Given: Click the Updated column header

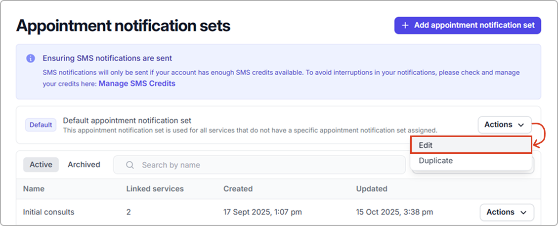Looking at the screenshot, I should click(x=372, y=189).
